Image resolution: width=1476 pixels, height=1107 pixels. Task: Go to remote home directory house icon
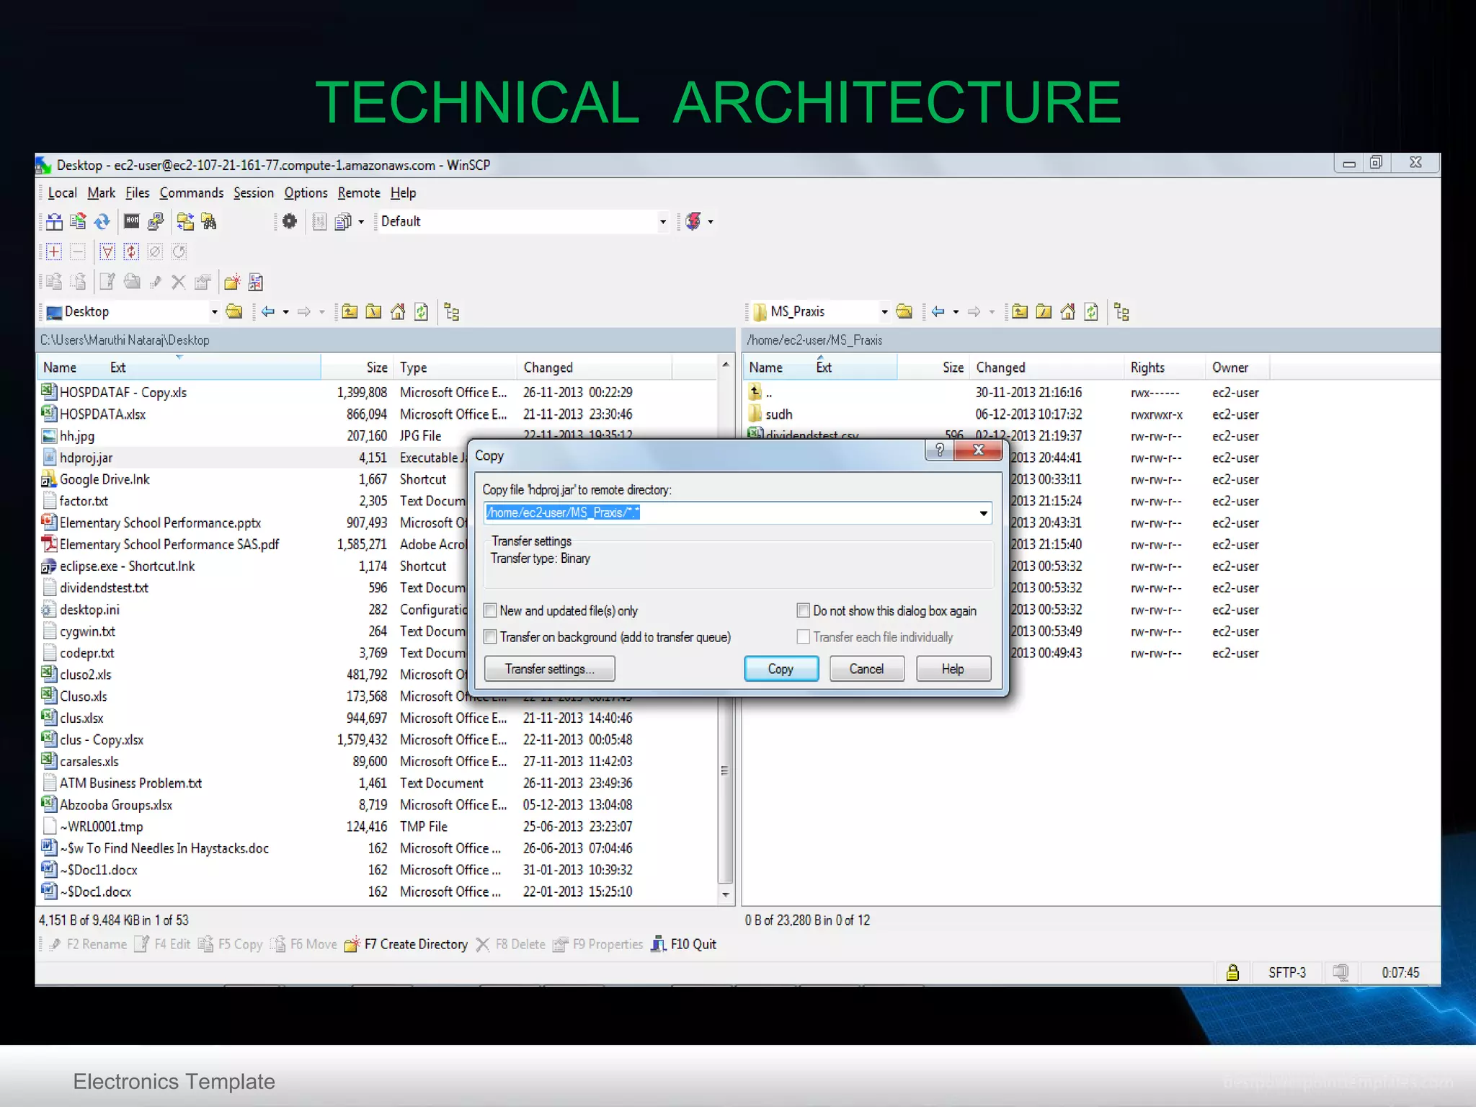click(1068, 312)
